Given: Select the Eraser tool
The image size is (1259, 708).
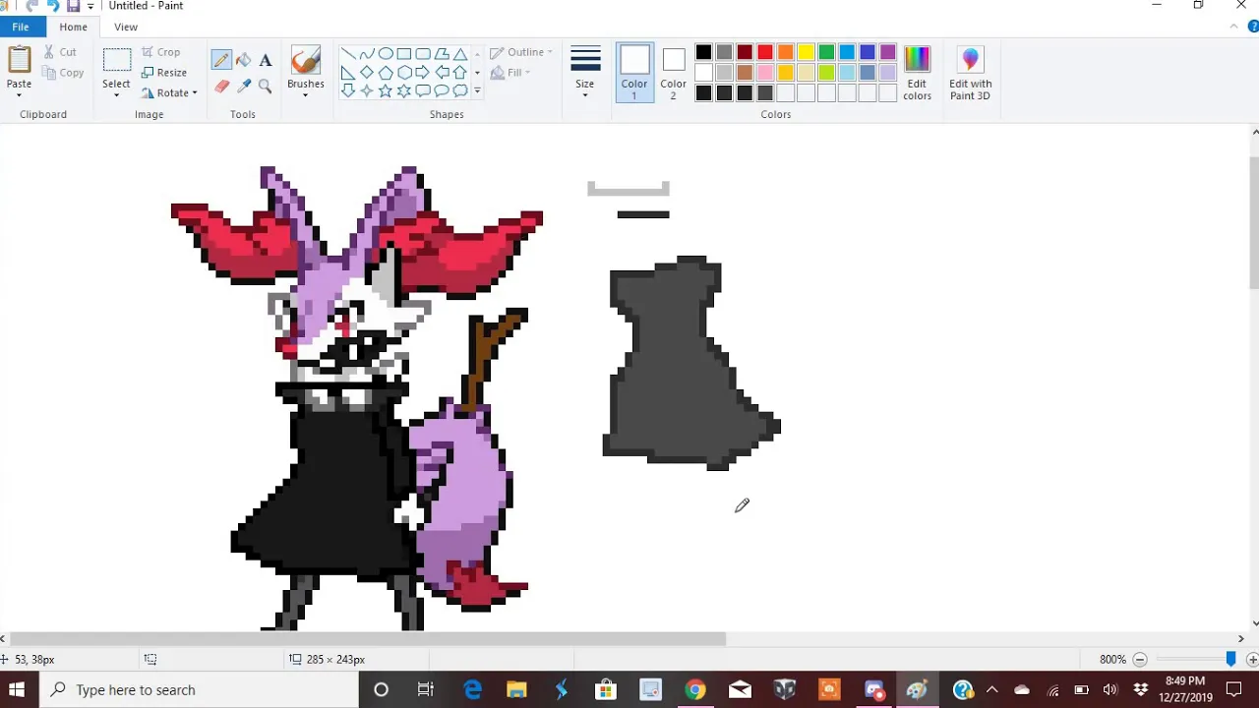Looking at the screenshot, I should click(x=221, y=87).
